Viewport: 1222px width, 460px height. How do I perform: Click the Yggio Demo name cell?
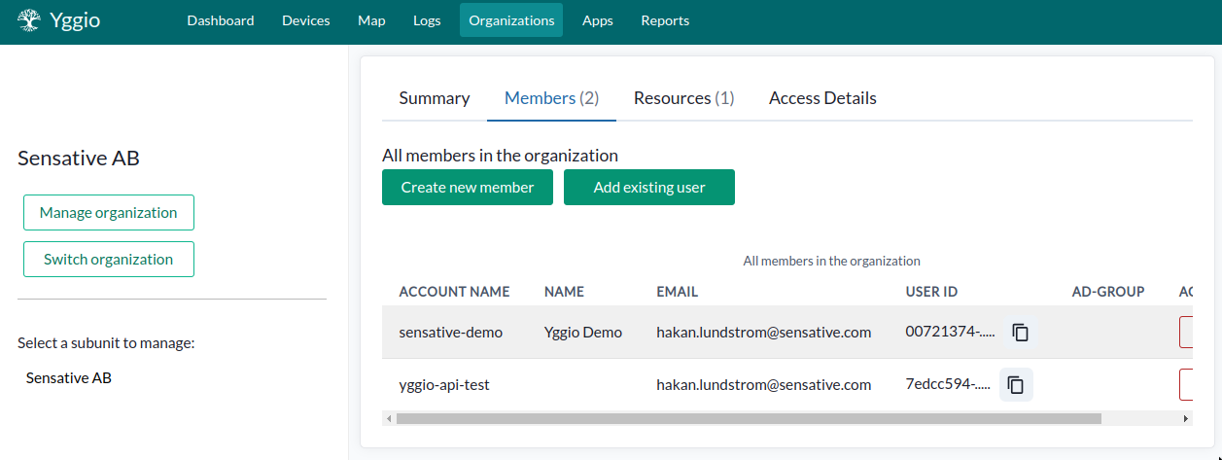[583, 333]
